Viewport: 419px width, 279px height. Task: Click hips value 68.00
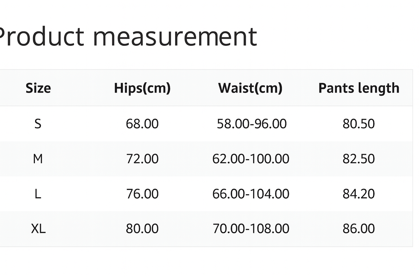click(x=142, y=124)
